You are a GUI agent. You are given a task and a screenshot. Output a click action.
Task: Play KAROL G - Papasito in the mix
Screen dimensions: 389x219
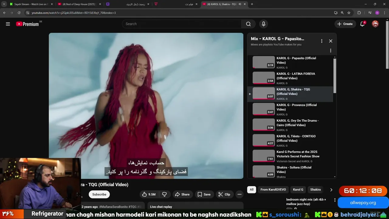(x=290, y=63)
